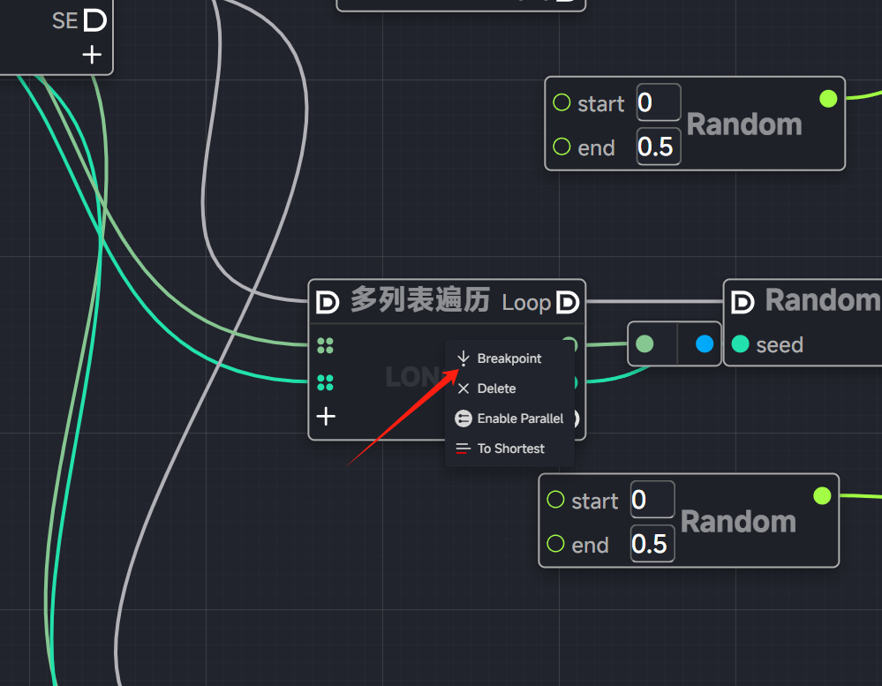Click the light green four-dot list port on Loop node
Image resolution: width=882 pixels, height=686 pixels.
click(x=326, y=345)
